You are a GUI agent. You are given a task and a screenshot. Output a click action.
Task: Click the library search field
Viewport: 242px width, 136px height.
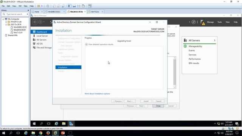[x=15, y=14]
